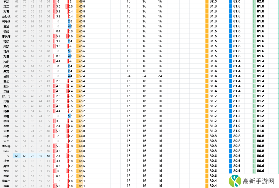Select the 84 value in 潘濬 row

(x=41, y=26)
